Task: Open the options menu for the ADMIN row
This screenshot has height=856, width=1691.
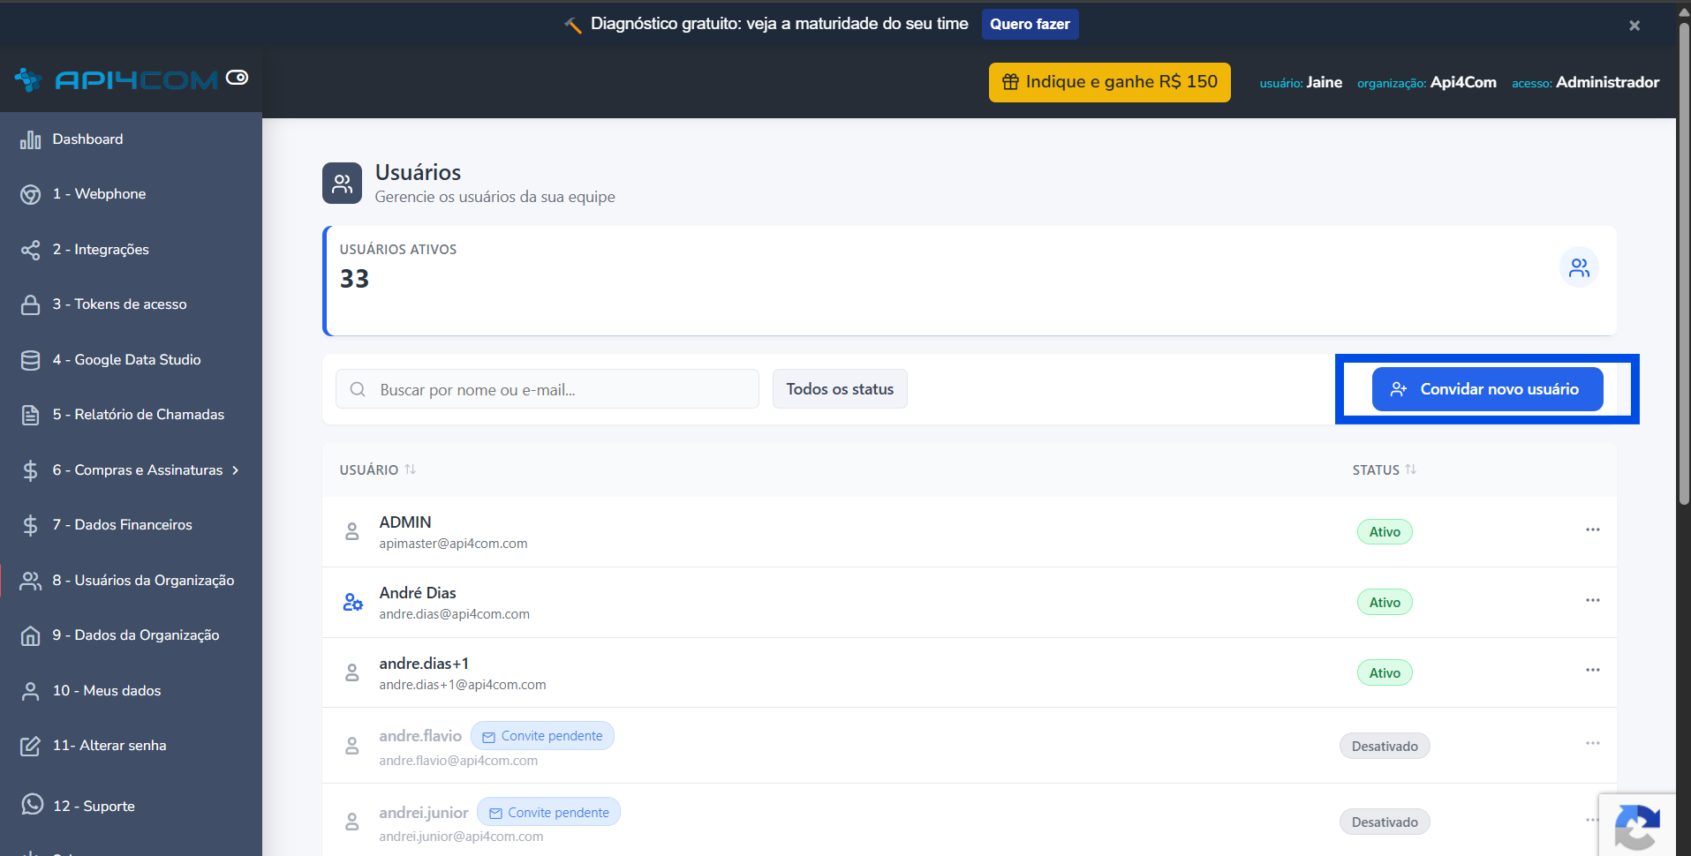Action: tap(1592, 529)
